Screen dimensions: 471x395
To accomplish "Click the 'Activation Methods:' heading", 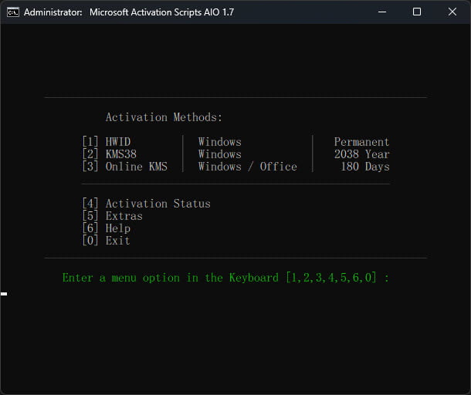I will pos(164,117).
